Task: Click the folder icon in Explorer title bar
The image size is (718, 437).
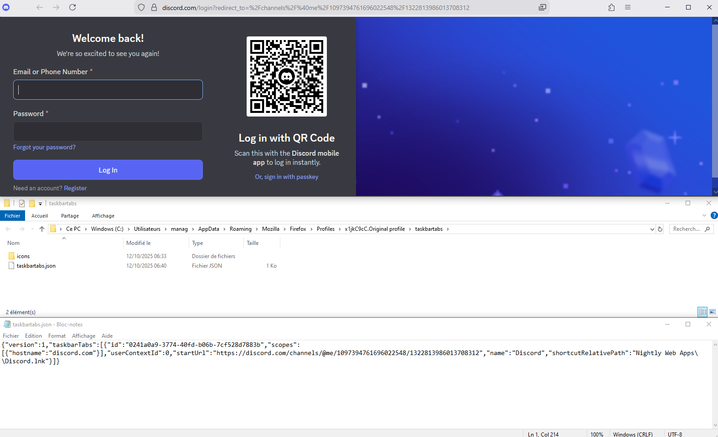Action: coord(7,203)
